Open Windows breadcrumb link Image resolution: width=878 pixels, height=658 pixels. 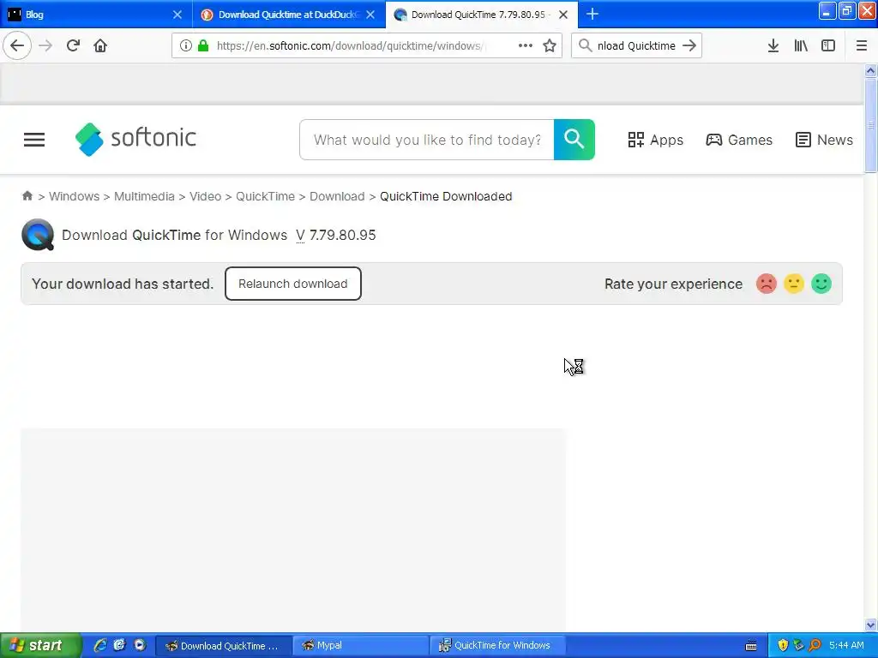tap(74, 196)
